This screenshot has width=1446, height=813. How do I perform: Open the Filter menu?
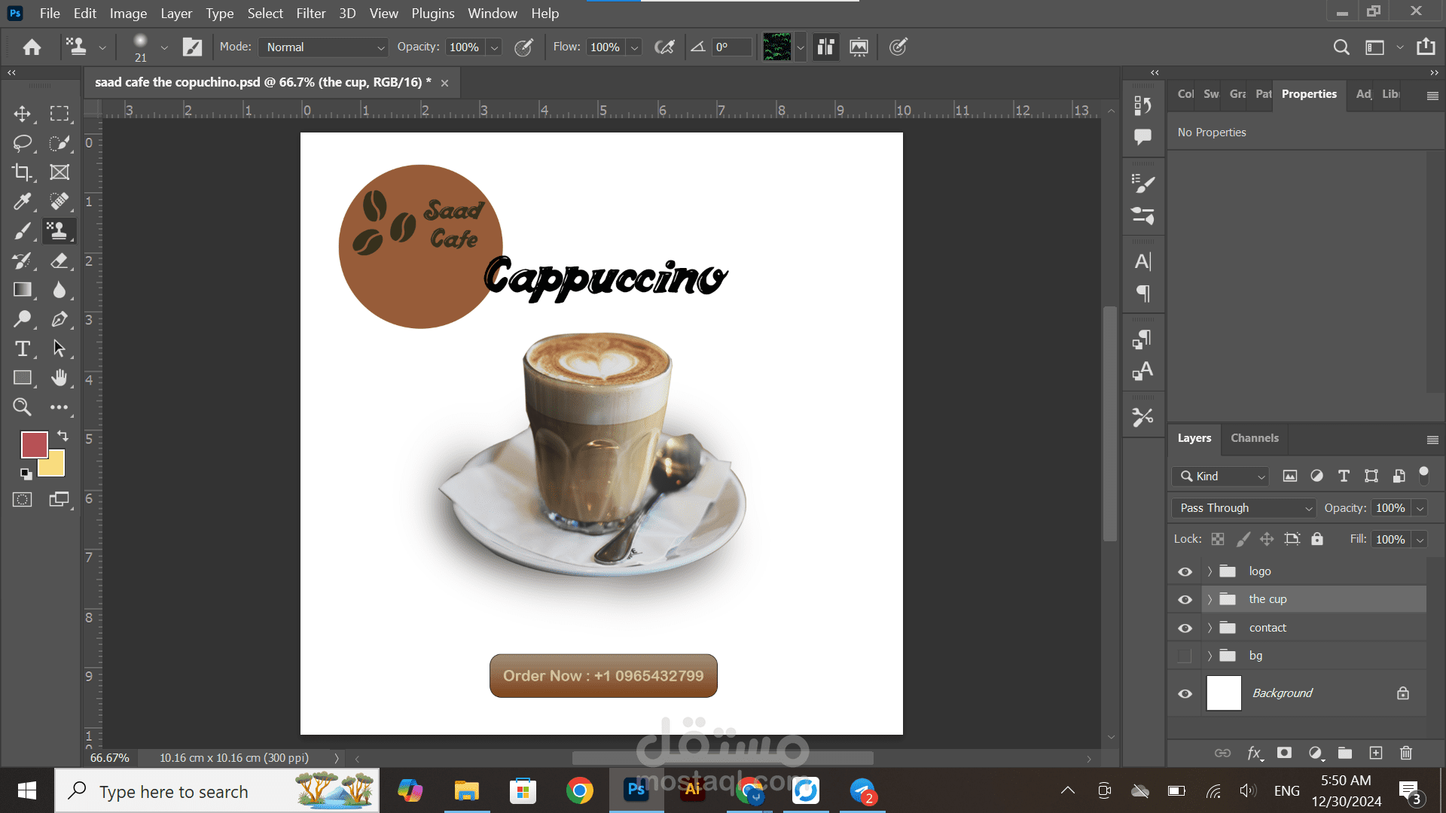[x=310, y=14]
